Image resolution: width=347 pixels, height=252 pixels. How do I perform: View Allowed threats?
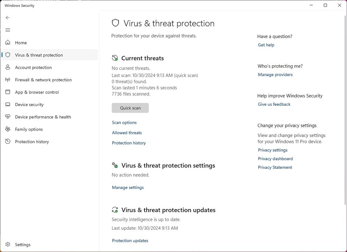[127, 133]
